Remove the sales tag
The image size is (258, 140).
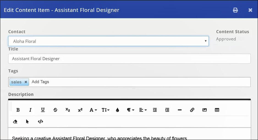click(26, 82)
